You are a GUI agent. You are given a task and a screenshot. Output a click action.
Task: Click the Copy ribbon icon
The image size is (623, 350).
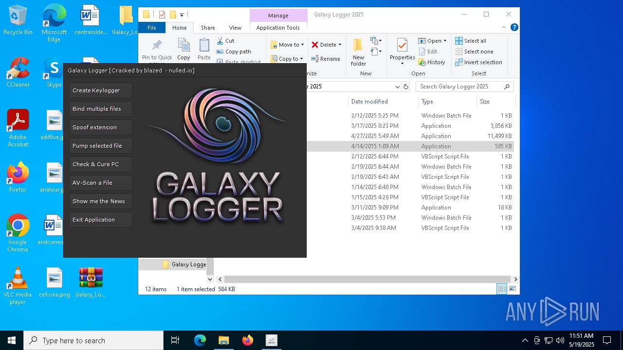tap(183, 50)
